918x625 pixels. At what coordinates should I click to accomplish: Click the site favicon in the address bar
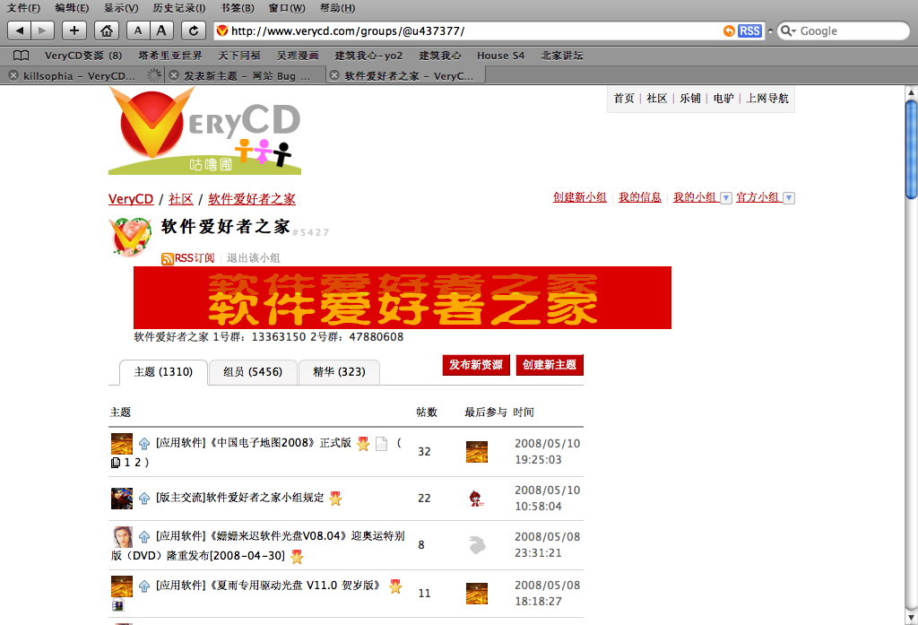tap(222, 30)
